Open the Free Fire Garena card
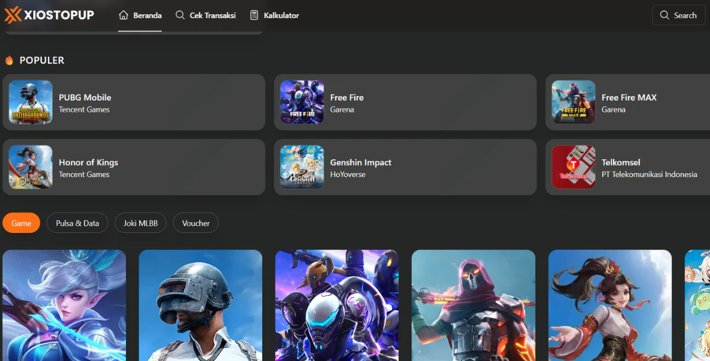The height and width of the screenshot is (361, 710). (x=405, y=102)
